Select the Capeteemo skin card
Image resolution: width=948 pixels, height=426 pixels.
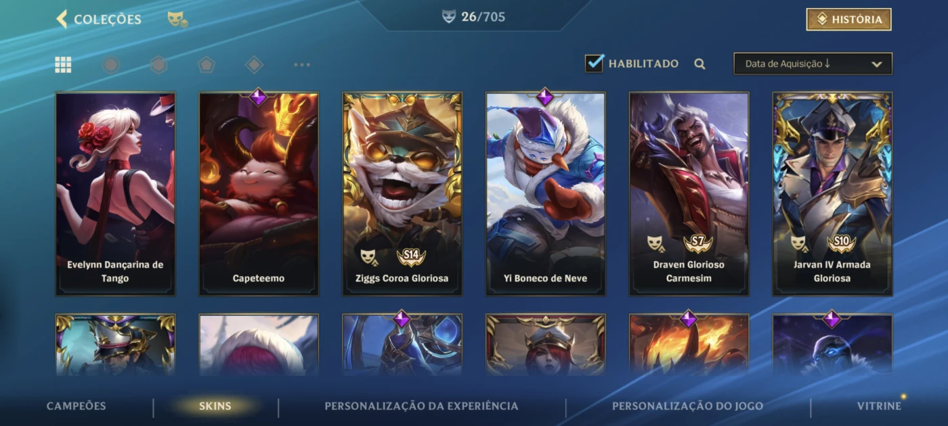pyautogui.click(x=259, y=194)
